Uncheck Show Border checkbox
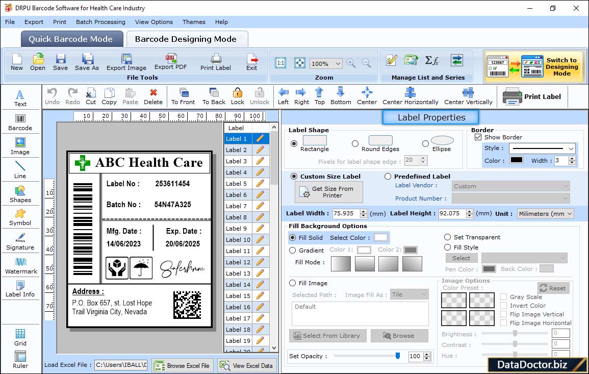589x374 pixels. click(478, 137)
